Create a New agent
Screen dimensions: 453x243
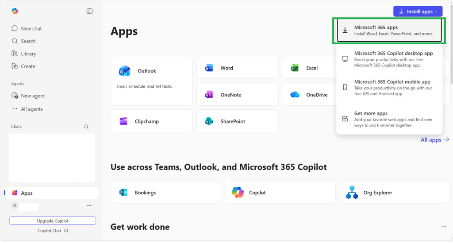pos(28,96)
